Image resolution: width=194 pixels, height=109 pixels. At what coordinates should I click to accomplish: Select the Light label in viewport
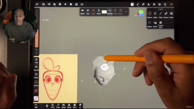pos(46,20)
